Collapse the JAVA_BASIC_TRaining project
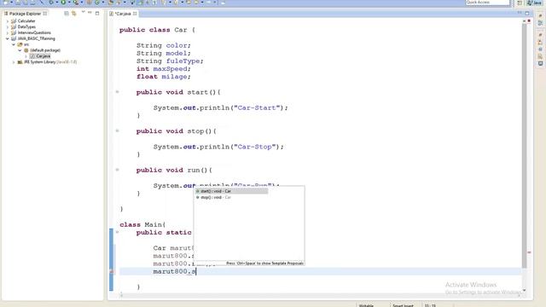546x307 pixels. pyautogui.click(x=8, y=38)
